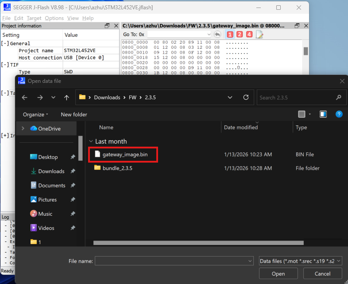
Task: Click the Cancel button
Action: coord(322,273)
